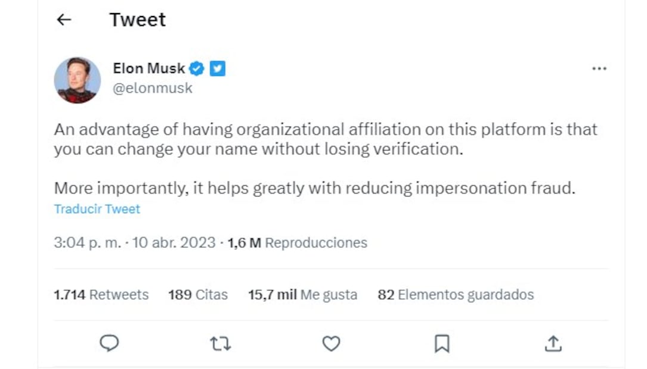Click the Twitter bird icon beside the name

point(218,68)
